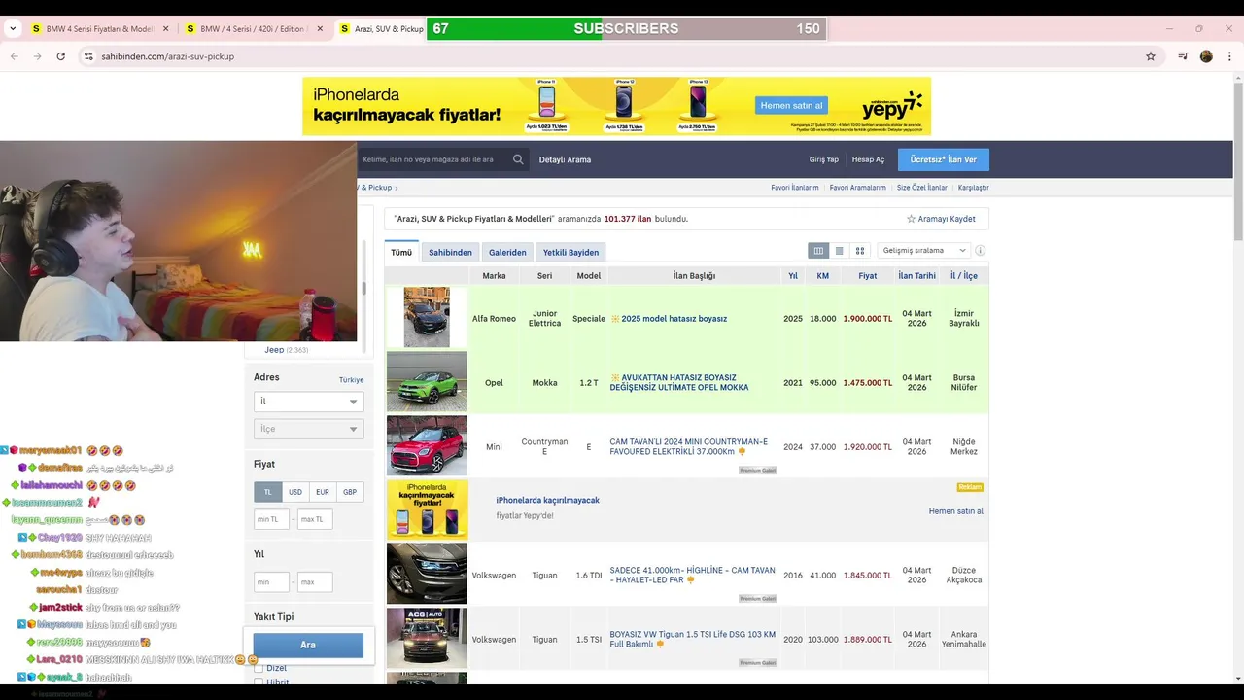Open the tab search dropdown arrow
Screen dimensions: 1244x700
[13, 29]
